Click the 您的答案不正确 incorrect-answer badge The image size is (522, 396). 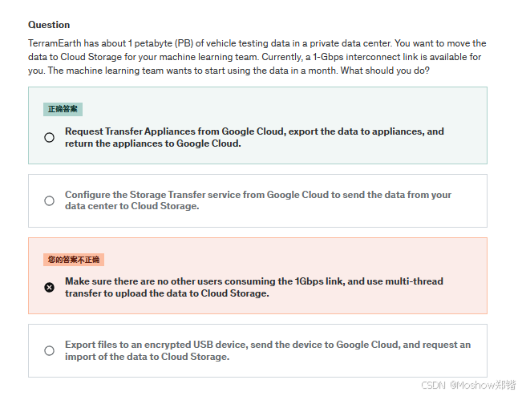(74, 260)
